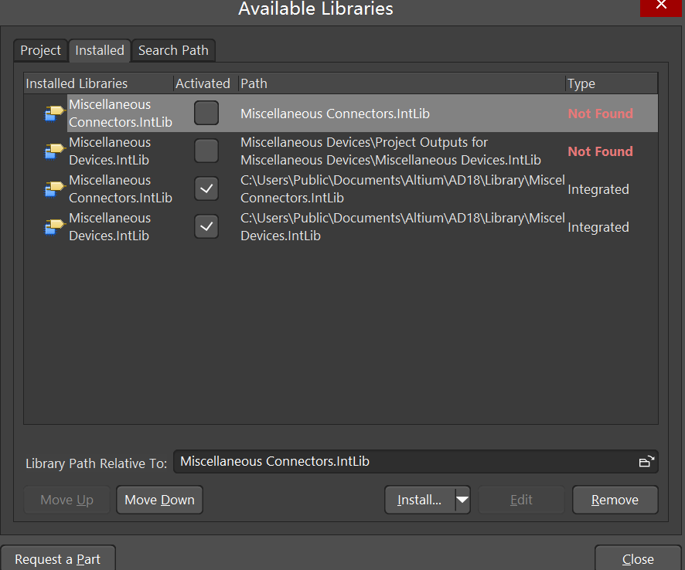This screenshot has width=685, height=570.
Task: Uncheck the Integrated Connectors library checkbox
Action: pyautogui.click(x=206, y=188)
